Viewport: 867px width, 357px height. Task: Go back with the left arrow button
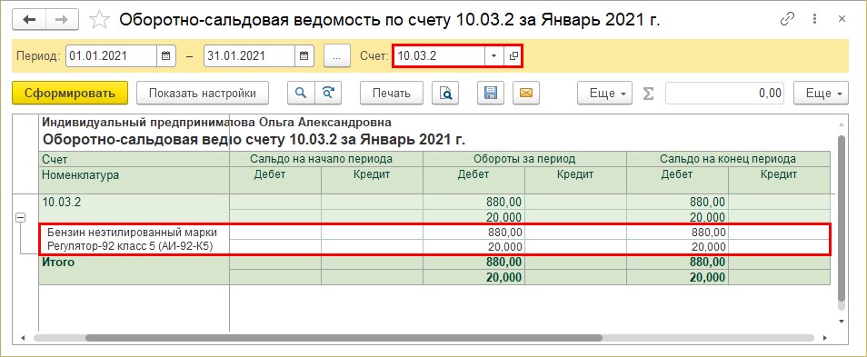(x=29, y=19)
